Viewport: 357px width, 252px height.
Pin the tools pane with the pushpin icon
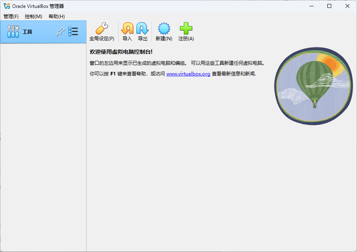click(x=60, y=32)
